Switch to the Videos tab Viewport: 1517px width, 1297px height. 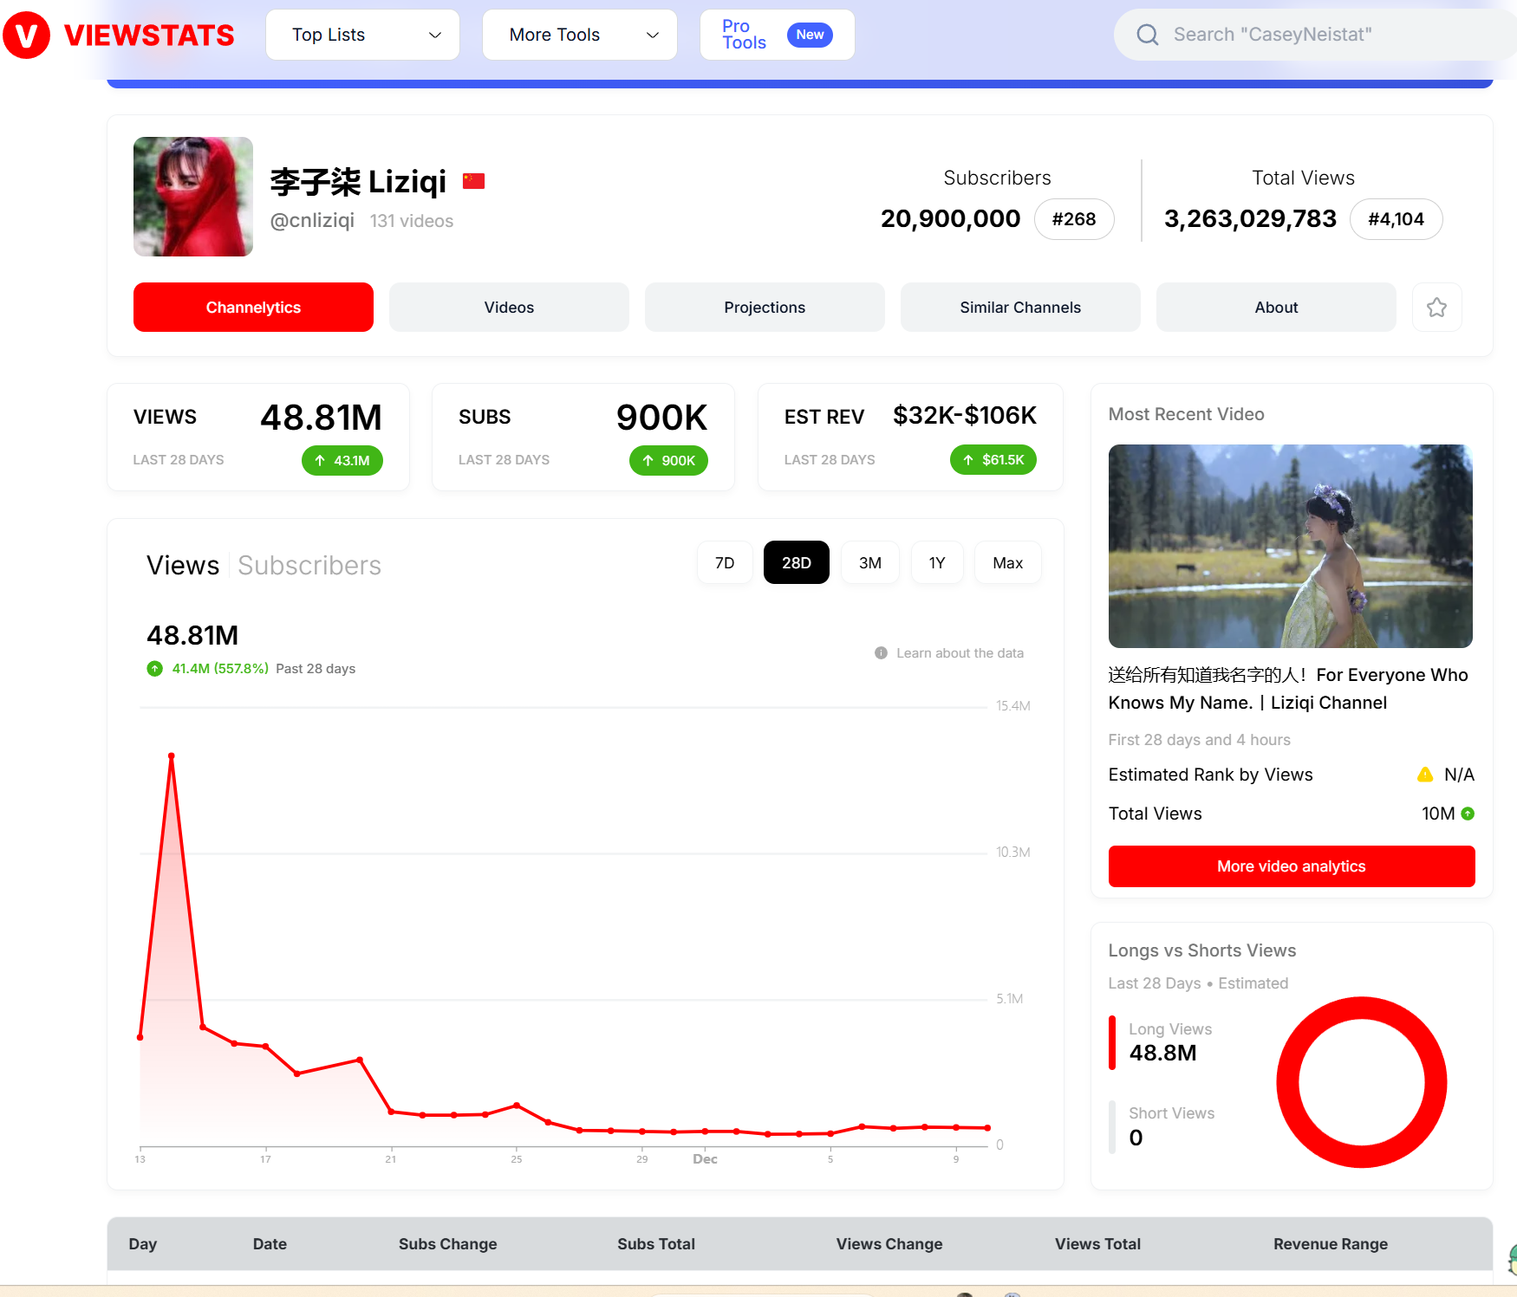tap(509, 308)
